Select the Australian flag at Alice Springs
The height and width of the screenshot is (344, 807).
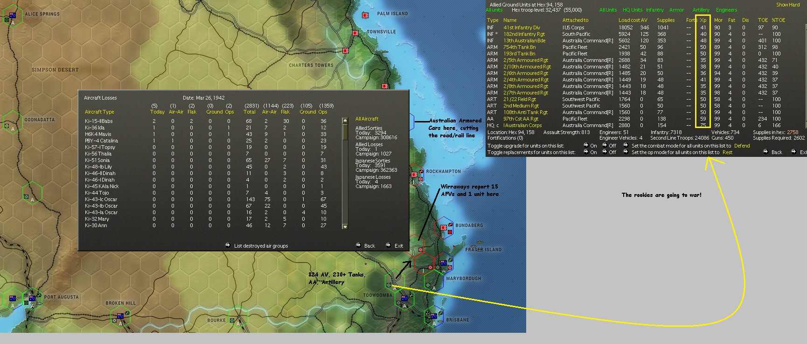coord(13,15)
